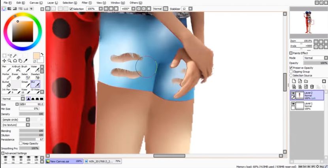The width and height of the screenshot is (328, 168).
Task: Open the File menu
Action: coord(8,3)
